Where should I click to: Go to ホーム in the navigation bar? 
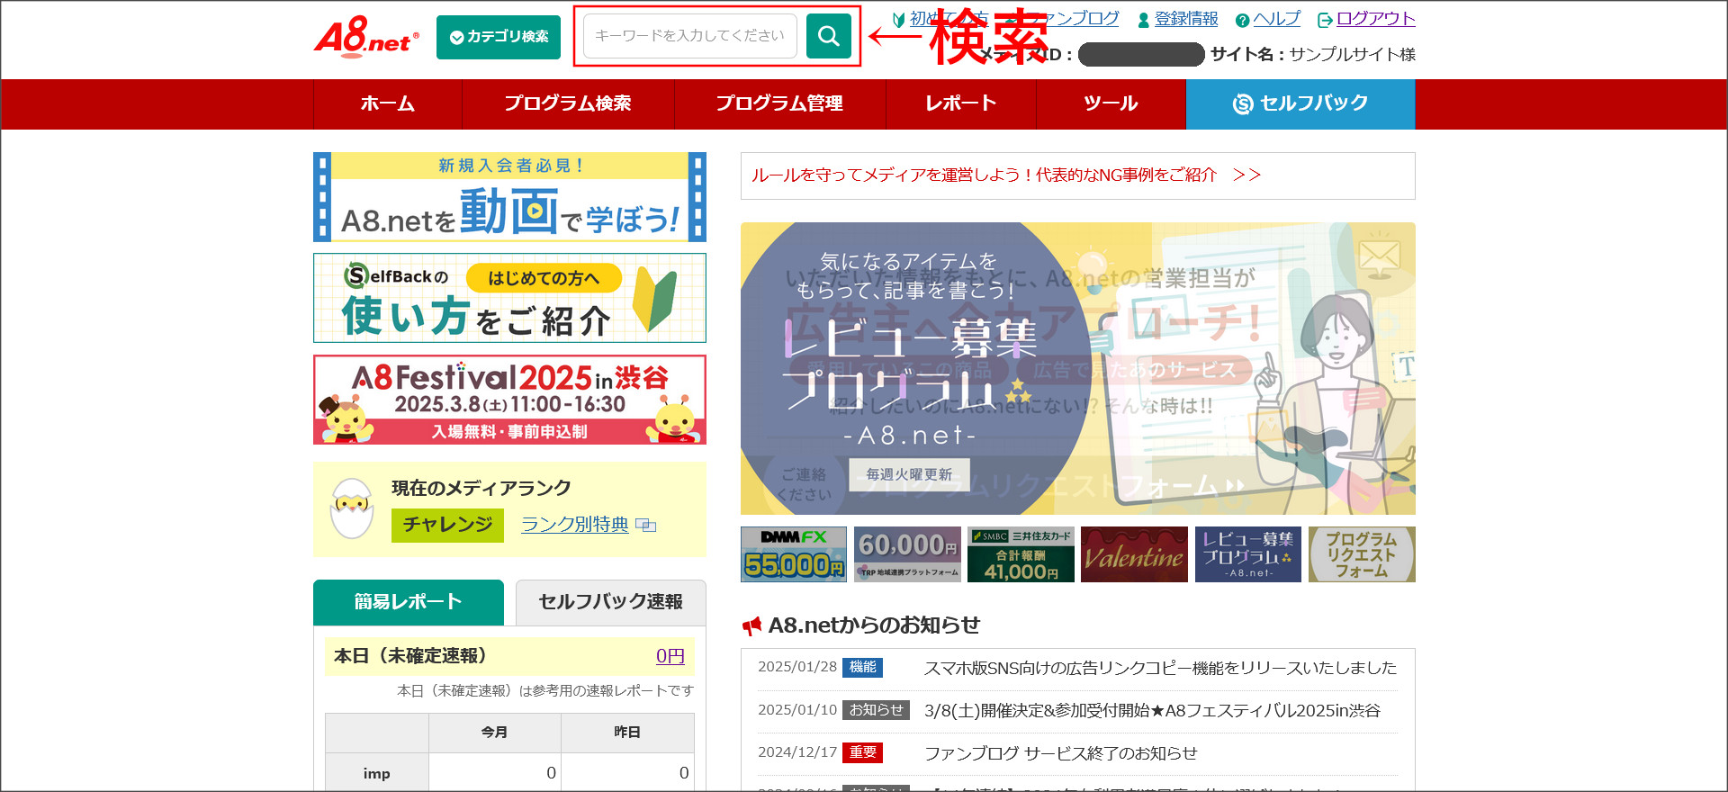click(388, 103)
